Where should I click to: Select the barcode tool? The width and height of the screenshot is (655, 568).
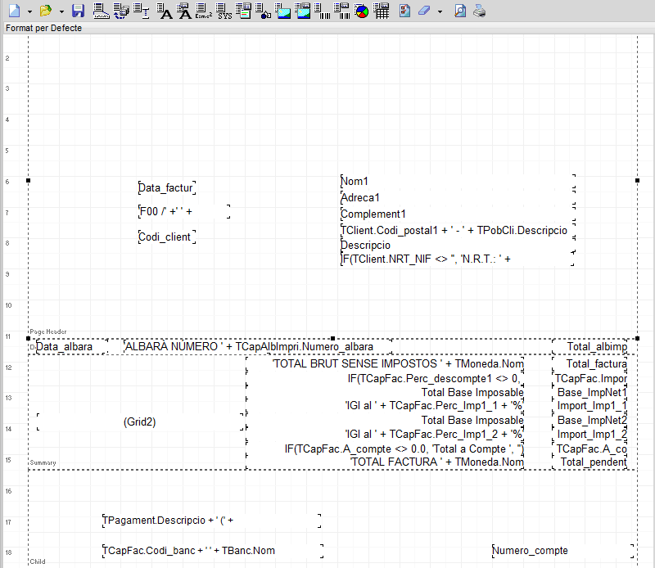pyautogui.click(x=322, y=11)
